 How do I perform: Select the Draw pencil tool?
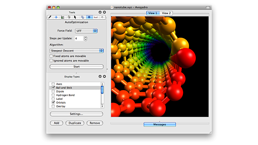pos(50,17)
